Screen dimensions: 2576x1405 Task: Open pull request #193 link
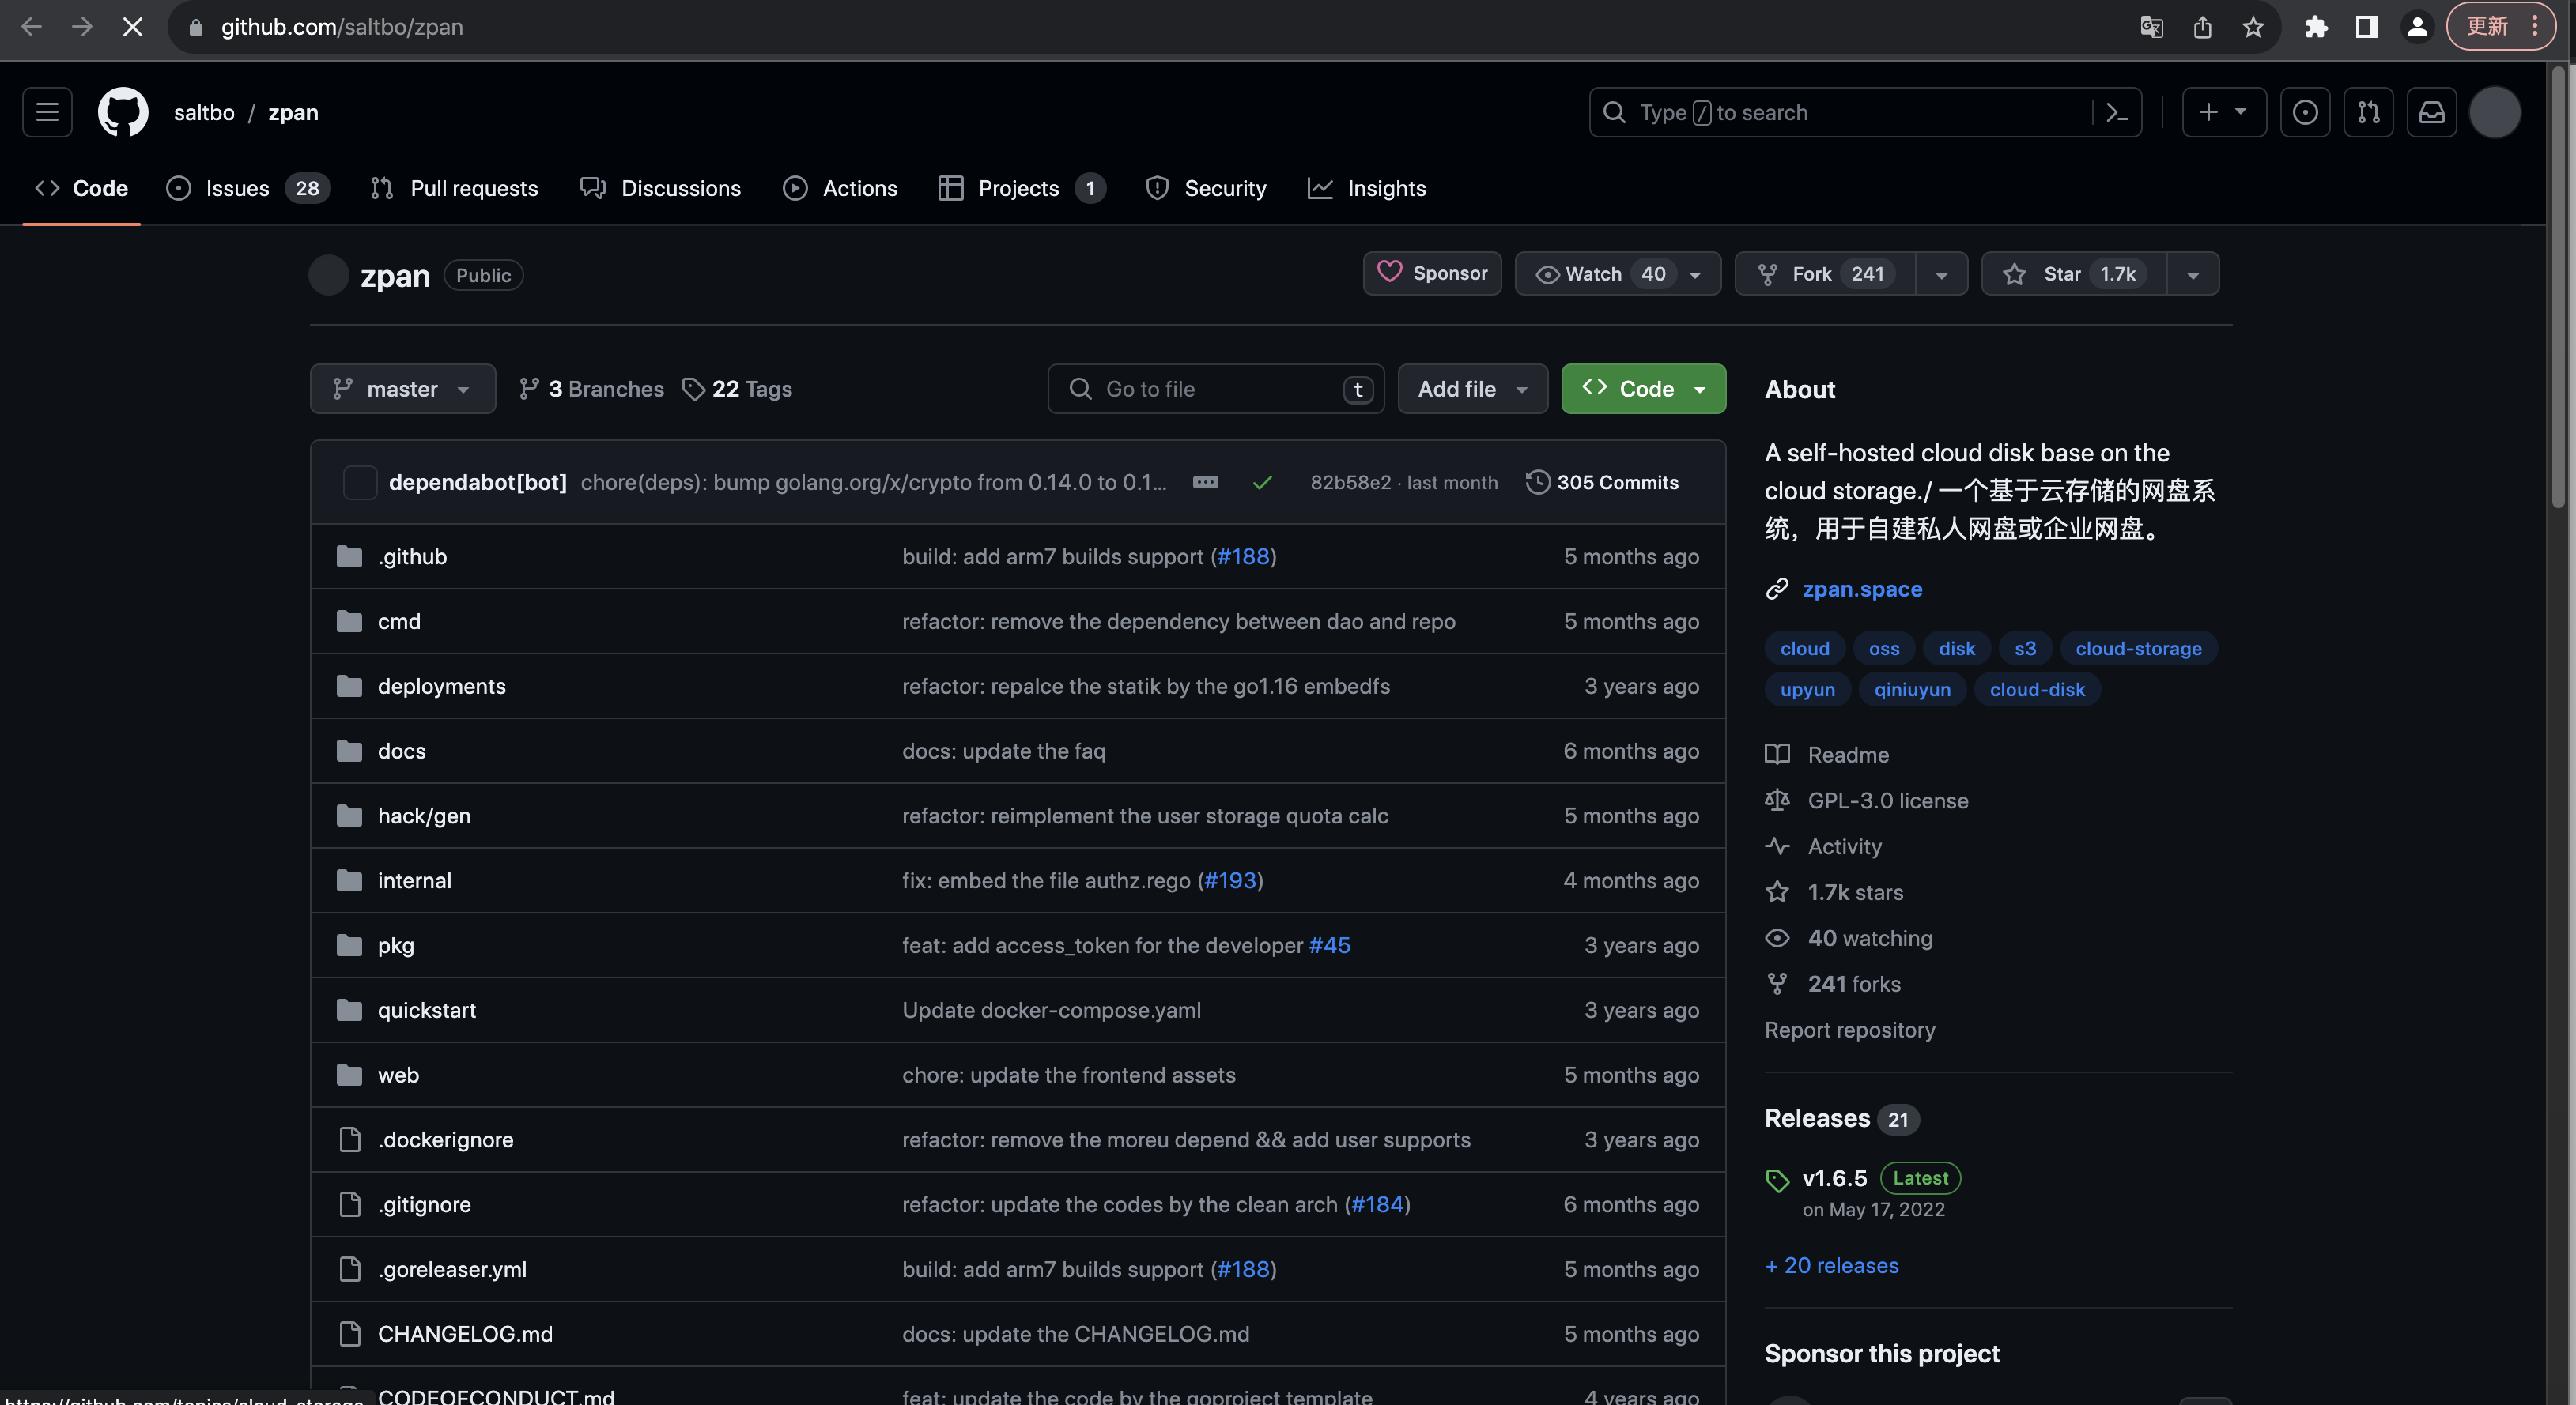[1230, 880]
